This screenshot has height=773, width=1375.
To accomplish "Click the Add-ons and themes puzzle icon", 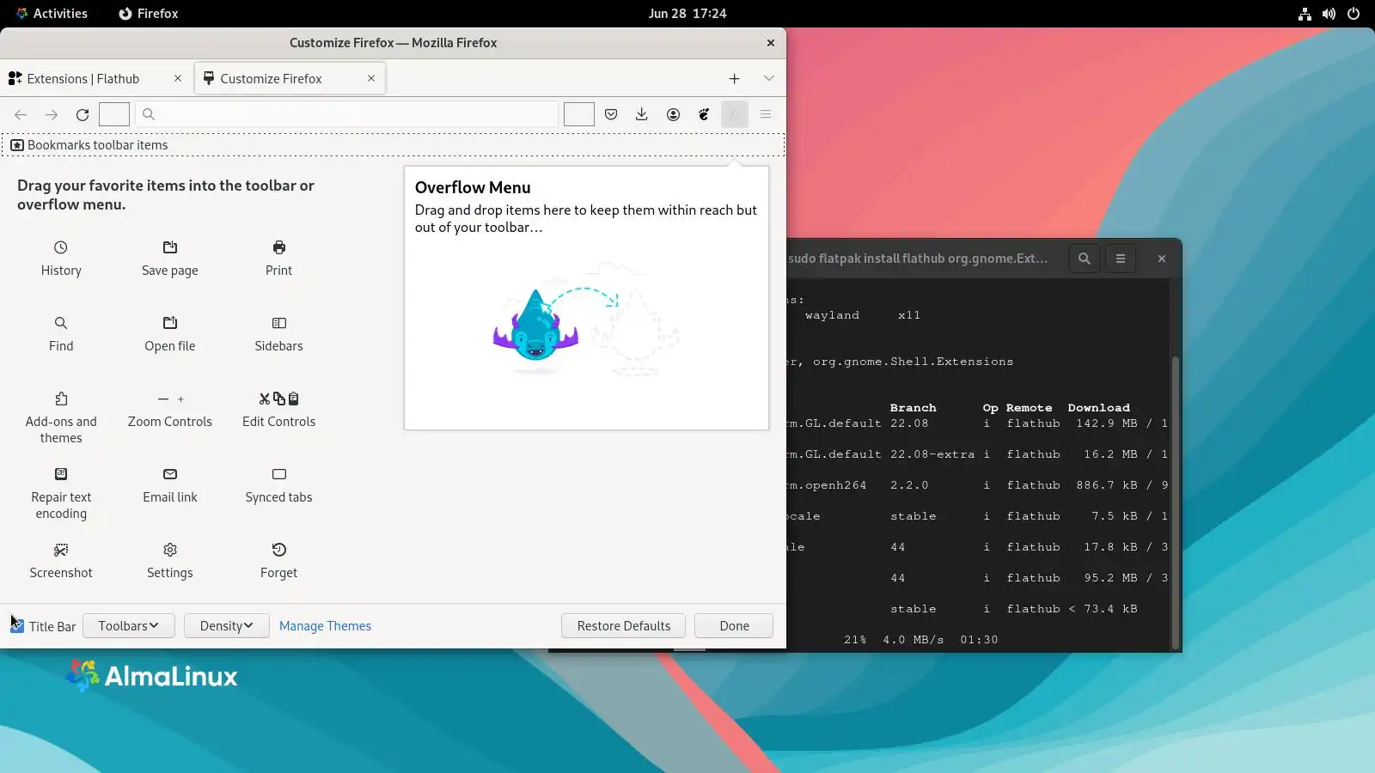I will click(61, 399).
